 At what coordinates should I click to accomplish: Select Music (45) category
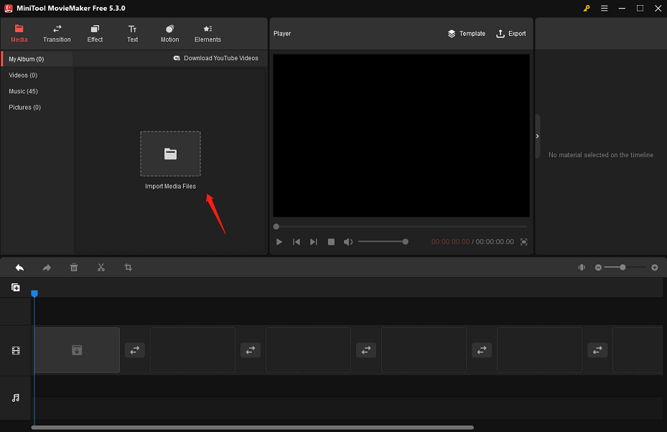[24, 91]
